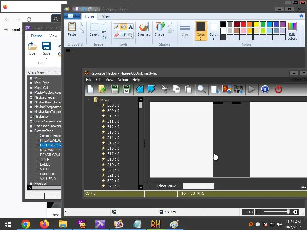Click the Compile play icon in Resource Hacker
307x230 pixels.
tap(252, 89)
